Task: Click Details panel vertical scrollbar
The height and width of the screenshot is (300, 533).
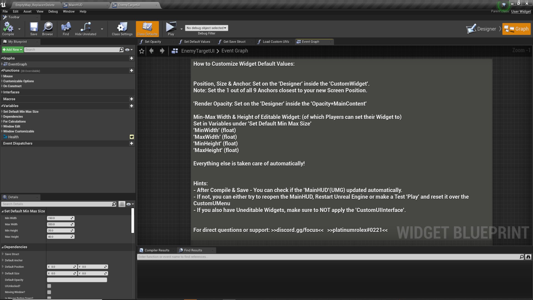Action: [133, 221]
